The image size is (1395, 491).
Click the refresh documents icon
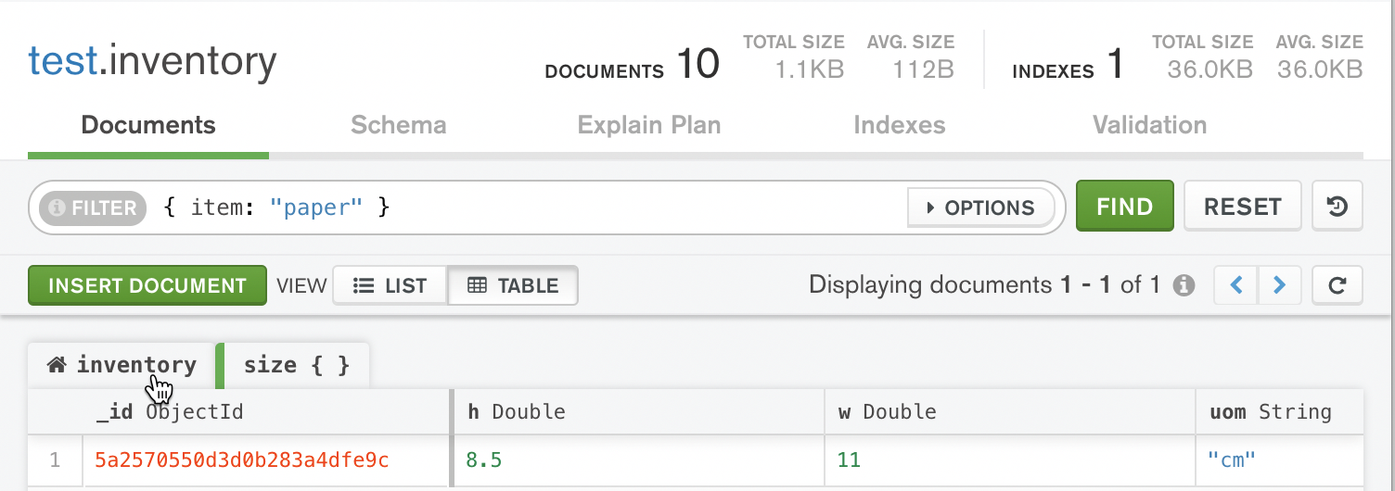[x=1337, y=285]
